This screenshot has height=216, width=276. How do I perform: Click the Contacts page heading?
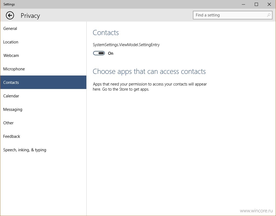pos(106,33)
